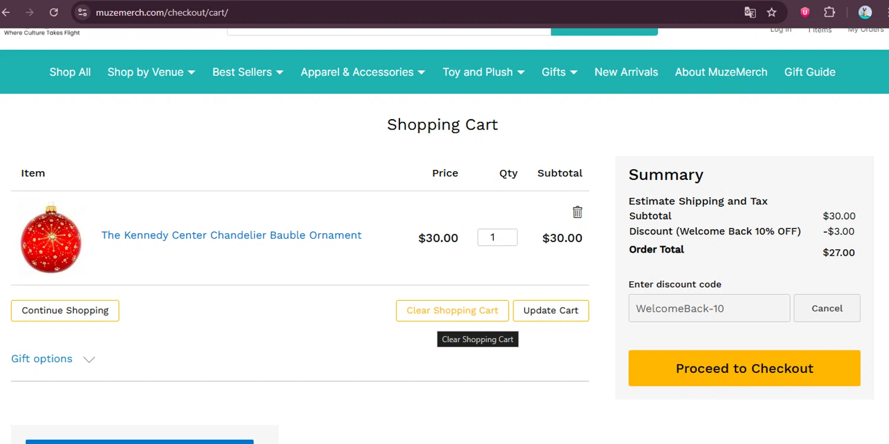Bookmark this page with star icon
Viewport: 889px width, 444px height.
(x=772, y=12)
